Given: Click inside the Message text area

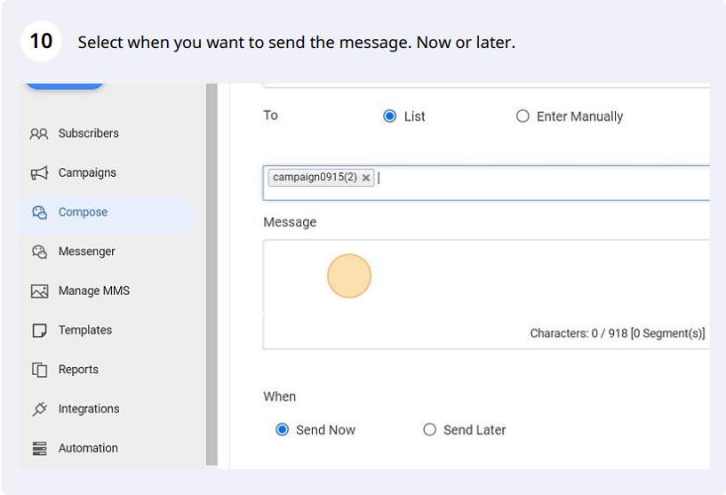Looking at the screenshot, I should coord(486,294).
